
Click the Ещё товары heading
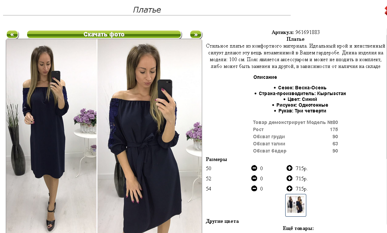coord(298,228)
